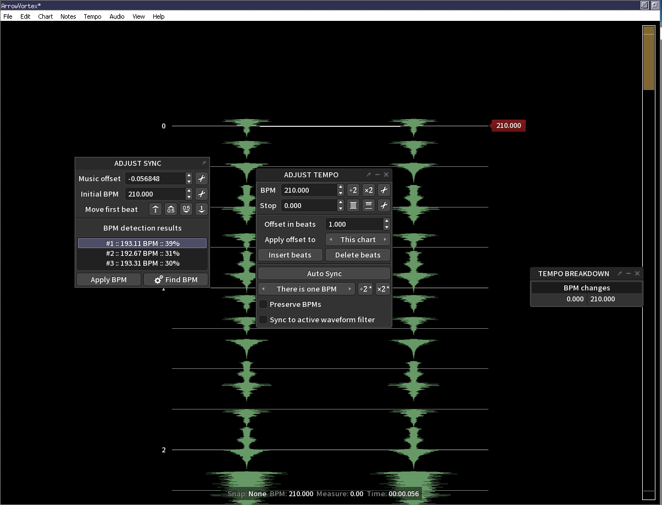Click left arrow on There is one BPM
662x505 pixels.
[x=264, y=289]
